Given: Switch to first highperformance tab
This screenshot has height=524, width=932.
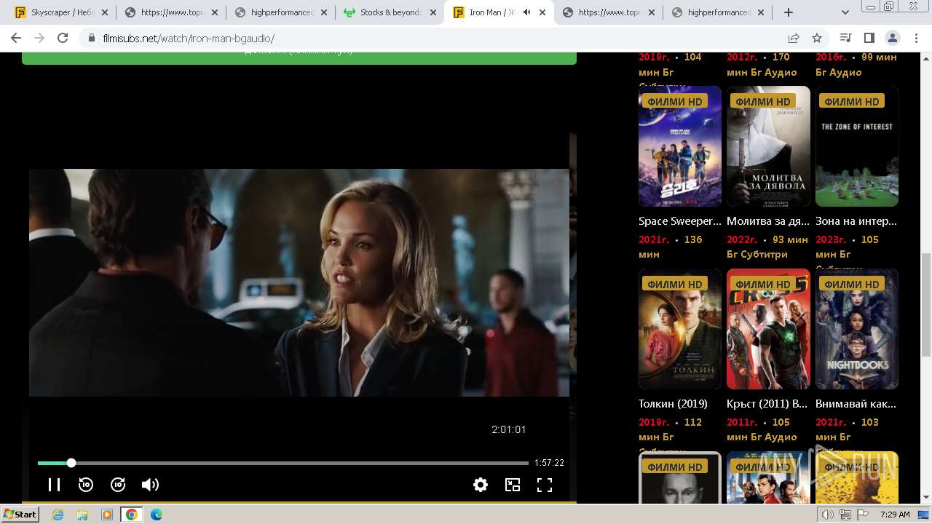Looking at the screenshot, I should pyautogui.click(x=280, y=12).
